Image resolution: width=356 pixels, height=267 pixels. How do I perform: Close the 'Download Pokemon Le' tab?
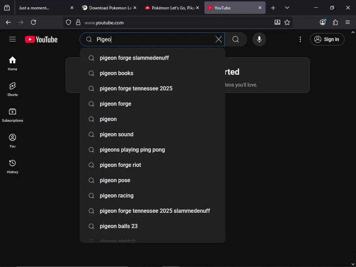tap(135, 8)
